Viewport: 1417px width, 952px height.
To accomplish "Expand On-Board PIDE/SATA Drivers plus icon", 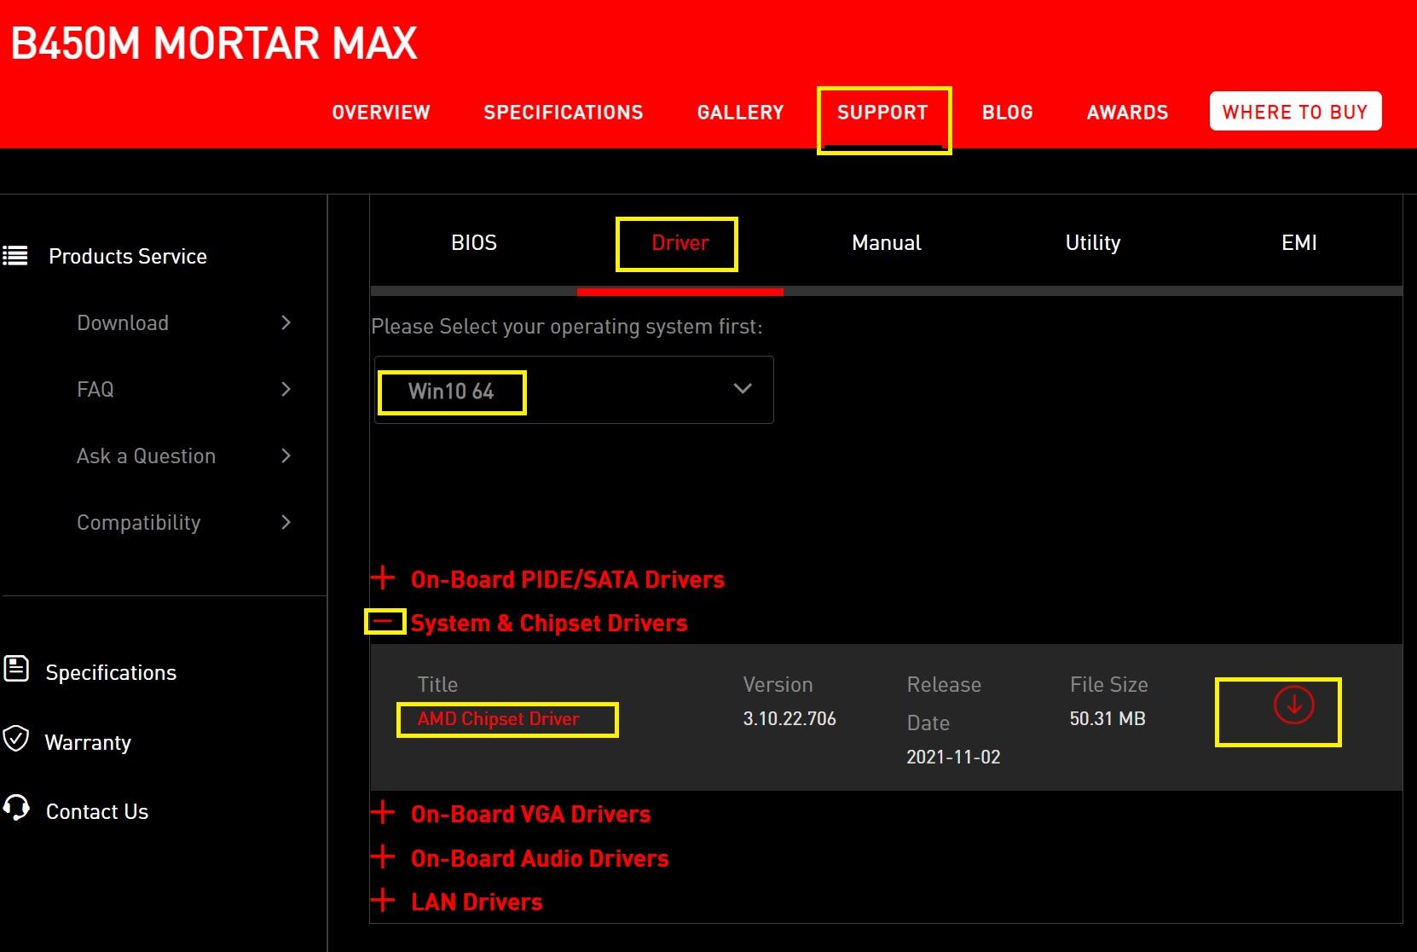I will tap(384, 578).
